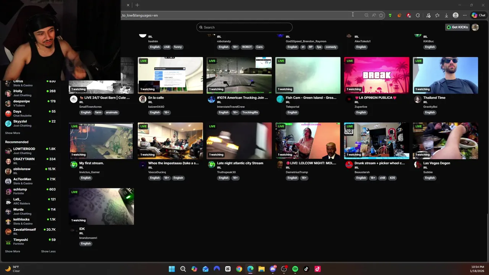Viewport: 489px width, 275px height.
Task: Click the zoom magnifier icon in address bar
Action: pos(366,15)
